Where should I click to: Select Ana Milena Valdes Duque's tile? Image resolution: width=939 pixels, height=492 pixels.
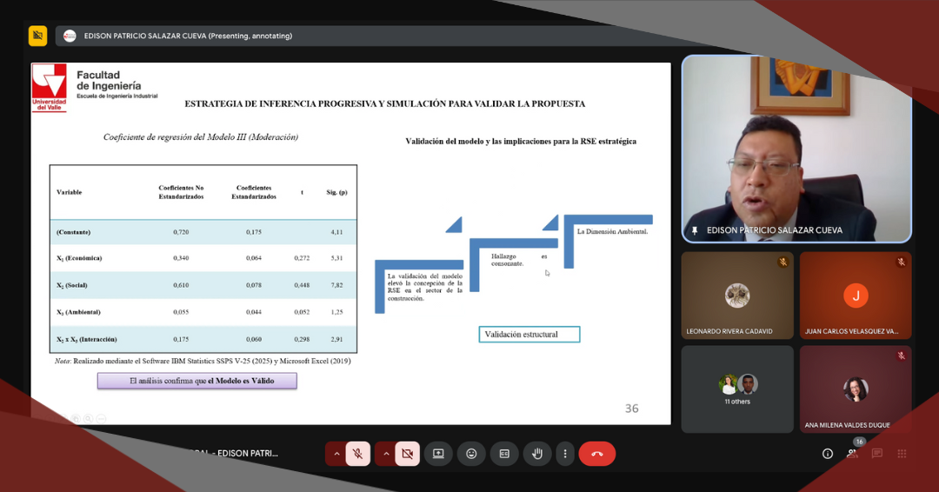856,389
